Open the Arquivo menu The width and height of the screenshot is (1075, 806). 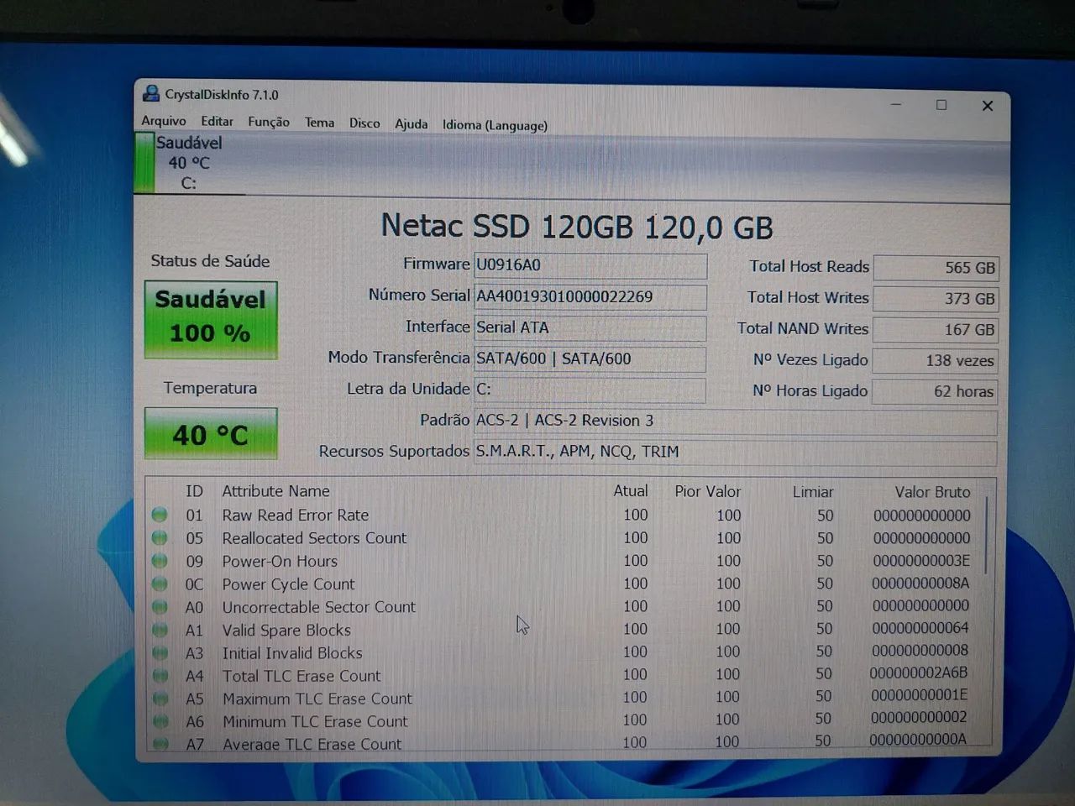point(164,121)
